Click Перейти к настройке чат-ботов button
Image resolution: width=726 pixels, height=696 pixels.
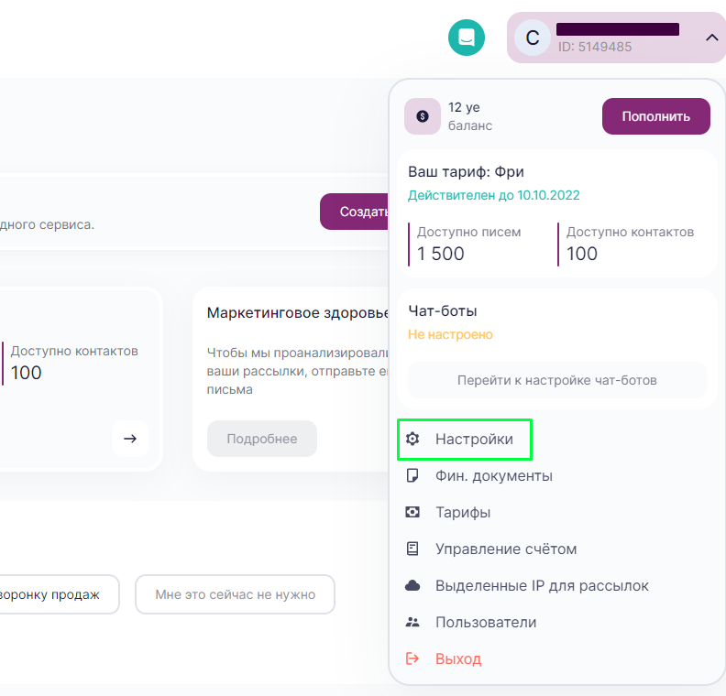point(557,380)
